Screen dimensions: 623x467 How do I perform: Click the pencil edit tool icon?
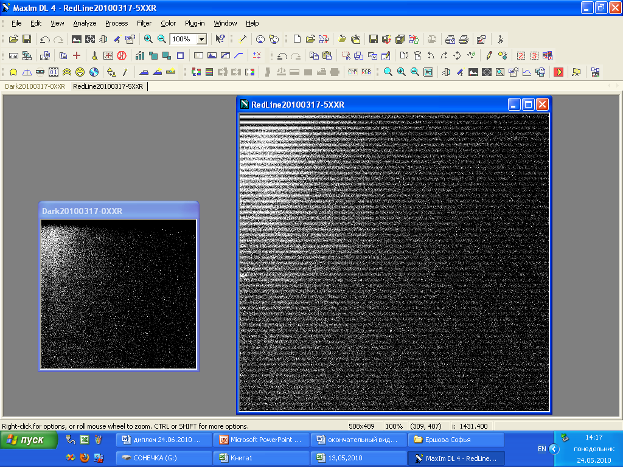pyautogui.click(x=489, y=55)
